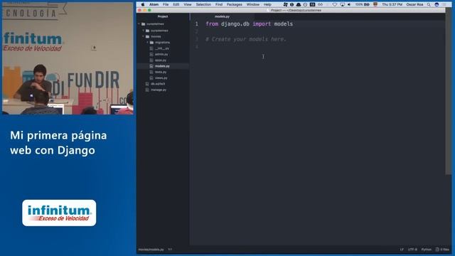Open the UTF-8 encoding selector
The height and width of the screenshot is (256, 455).
click(x=412, y=250)
